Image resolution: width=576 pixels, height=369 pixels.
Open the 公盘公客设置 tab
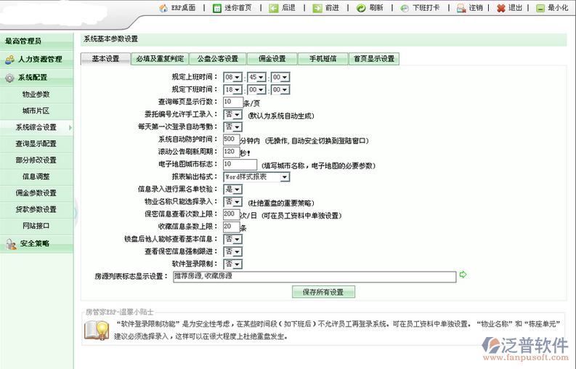tap(218, 59)
